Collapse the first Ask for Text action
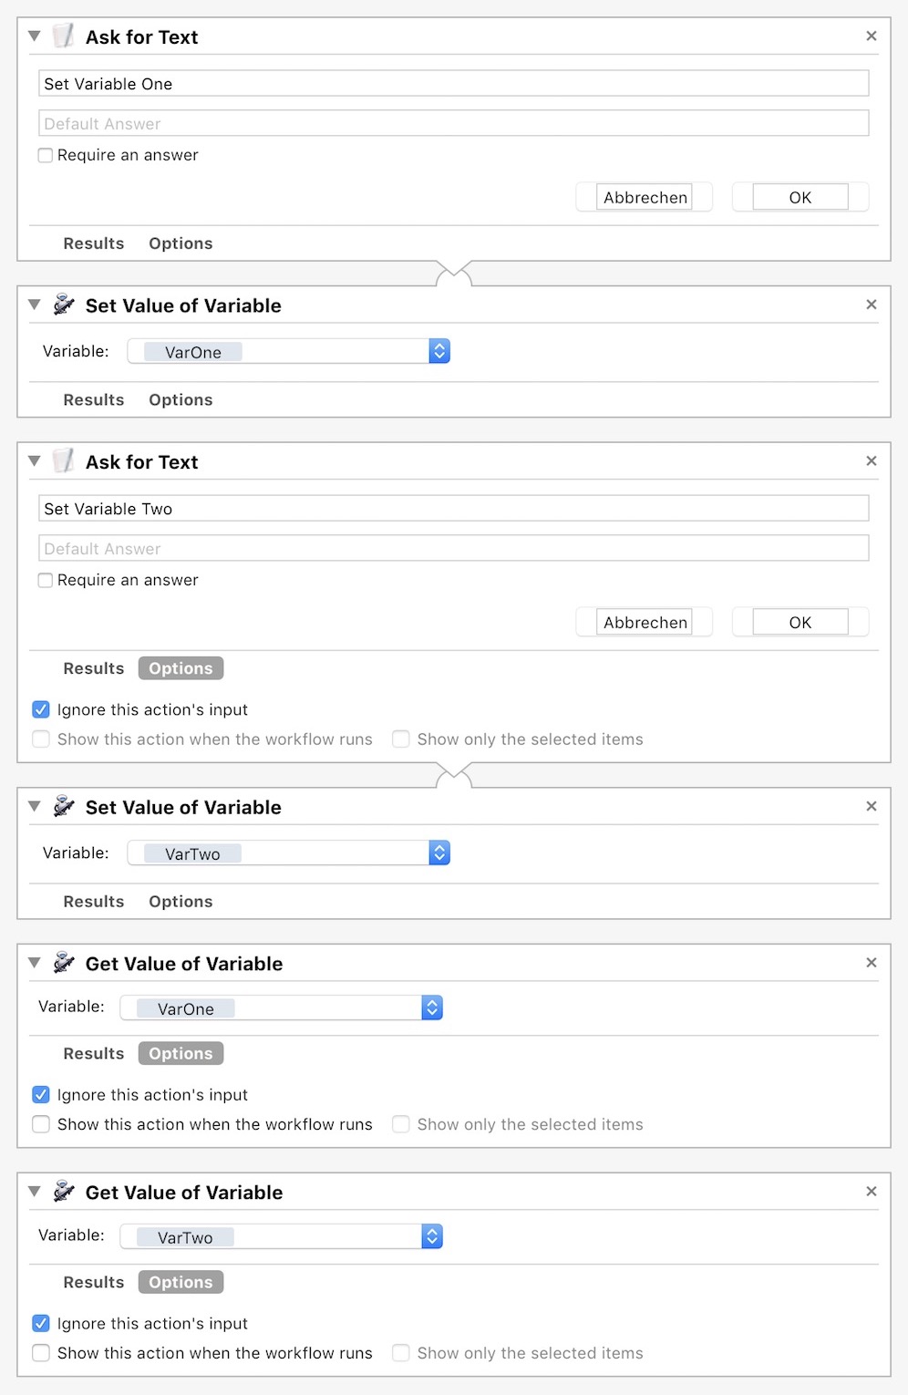This screenshot has height=1395, width=908. tap(35, 36)
